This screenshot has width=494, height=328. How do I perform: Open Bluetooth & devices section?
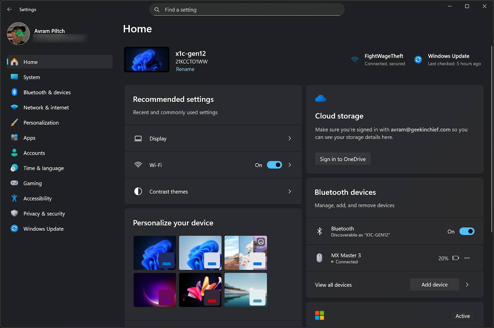(60, 92)
